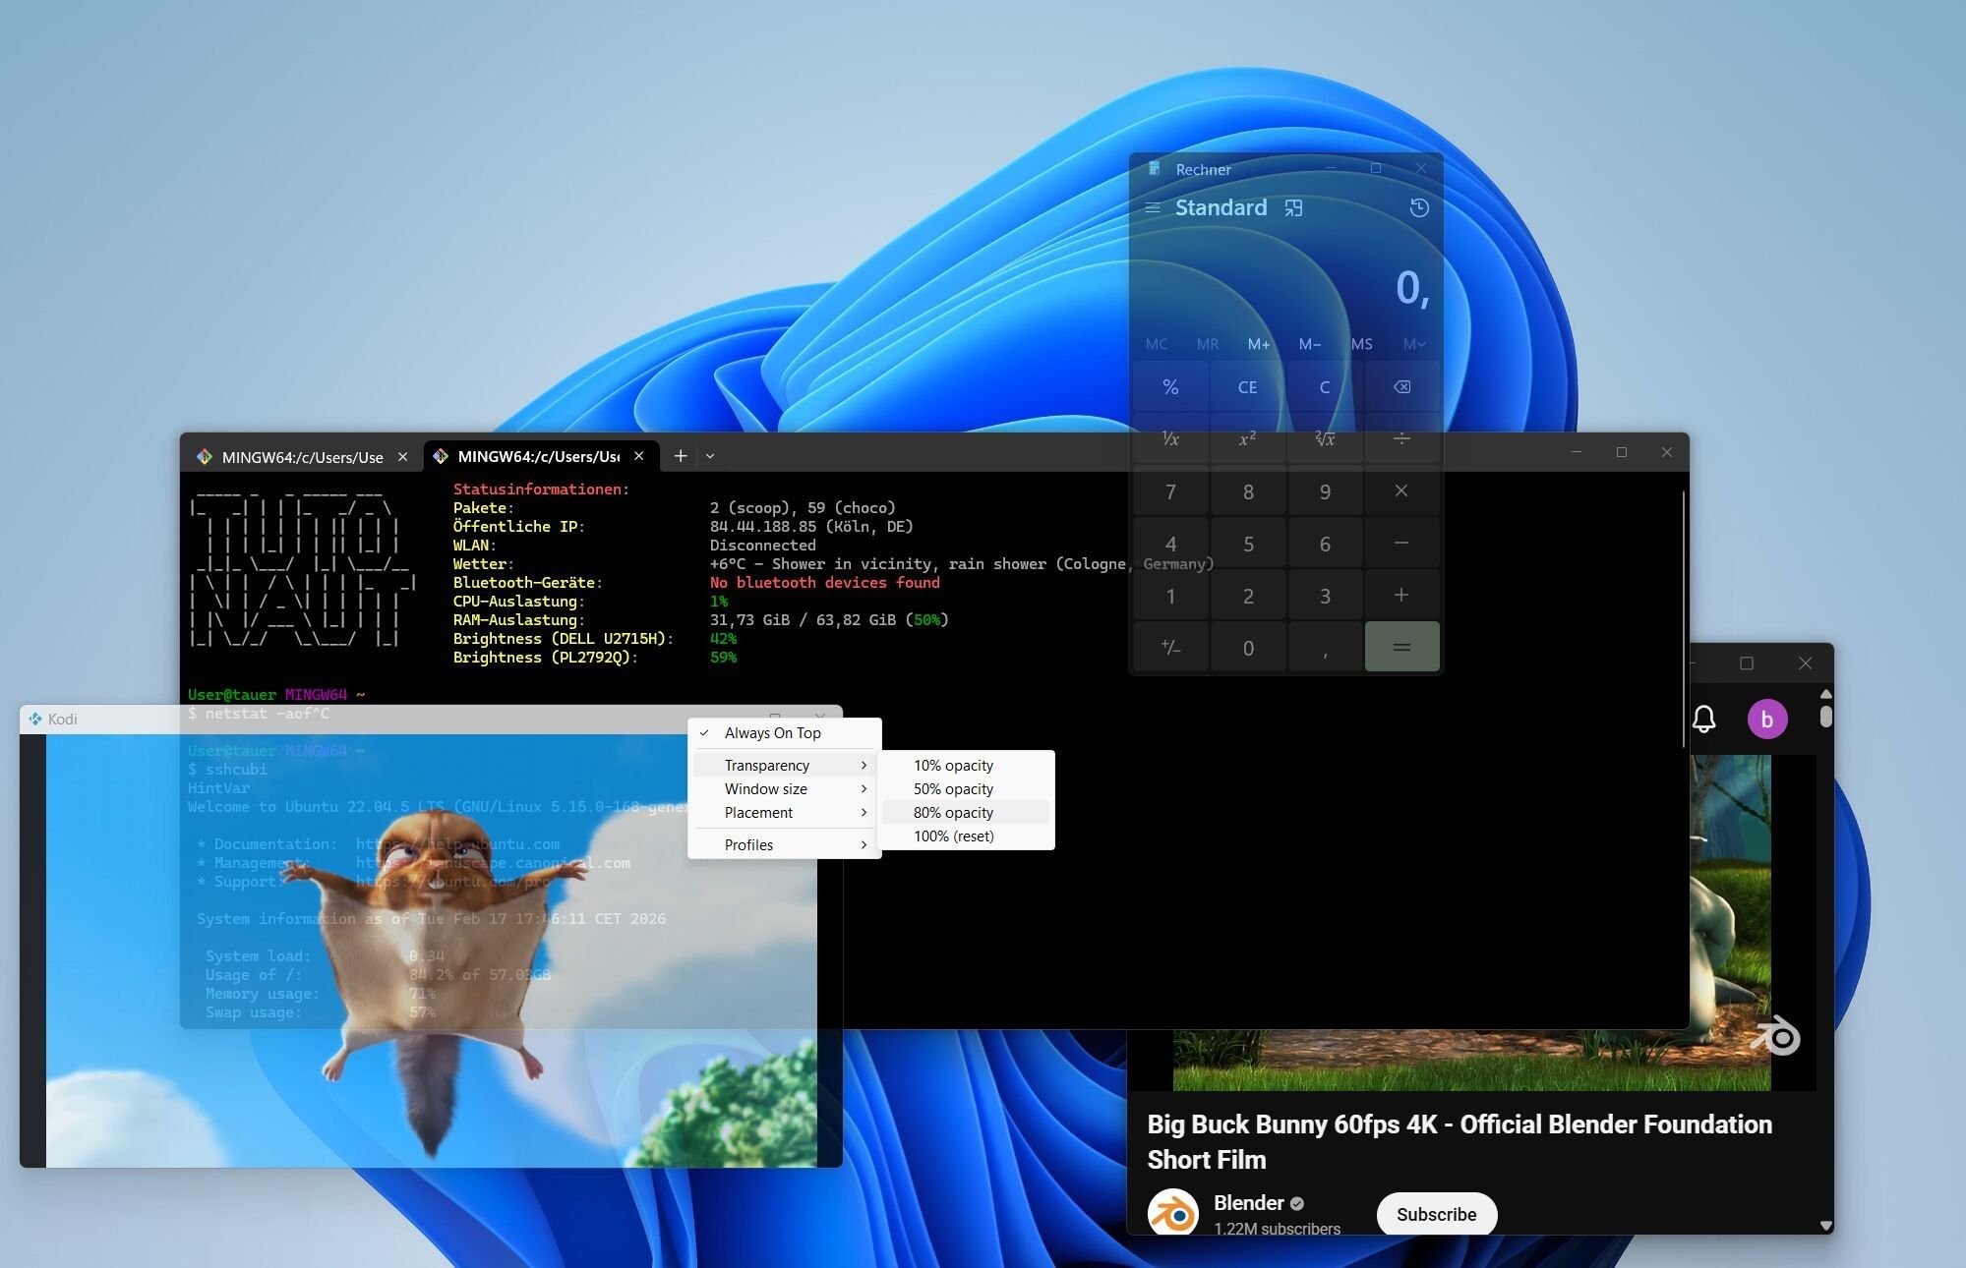Viewport: 1966px width, 1268px height.
Task: Subscribe to the Blender channel
Action: [x=1436, y=1214]
